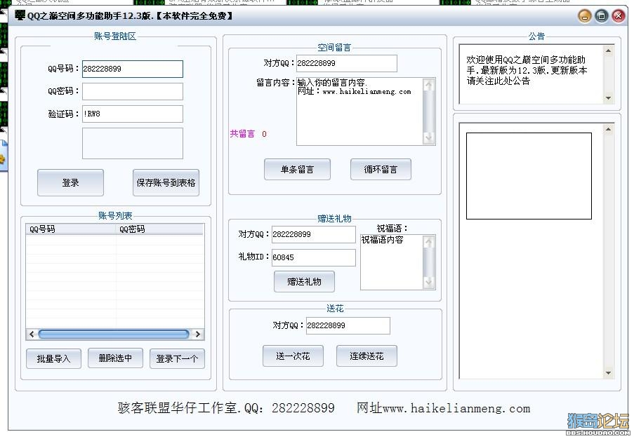Click the up arrow of the lower right panel scrollbar
This screenshot has height=439, width=634.
(609, 129)
